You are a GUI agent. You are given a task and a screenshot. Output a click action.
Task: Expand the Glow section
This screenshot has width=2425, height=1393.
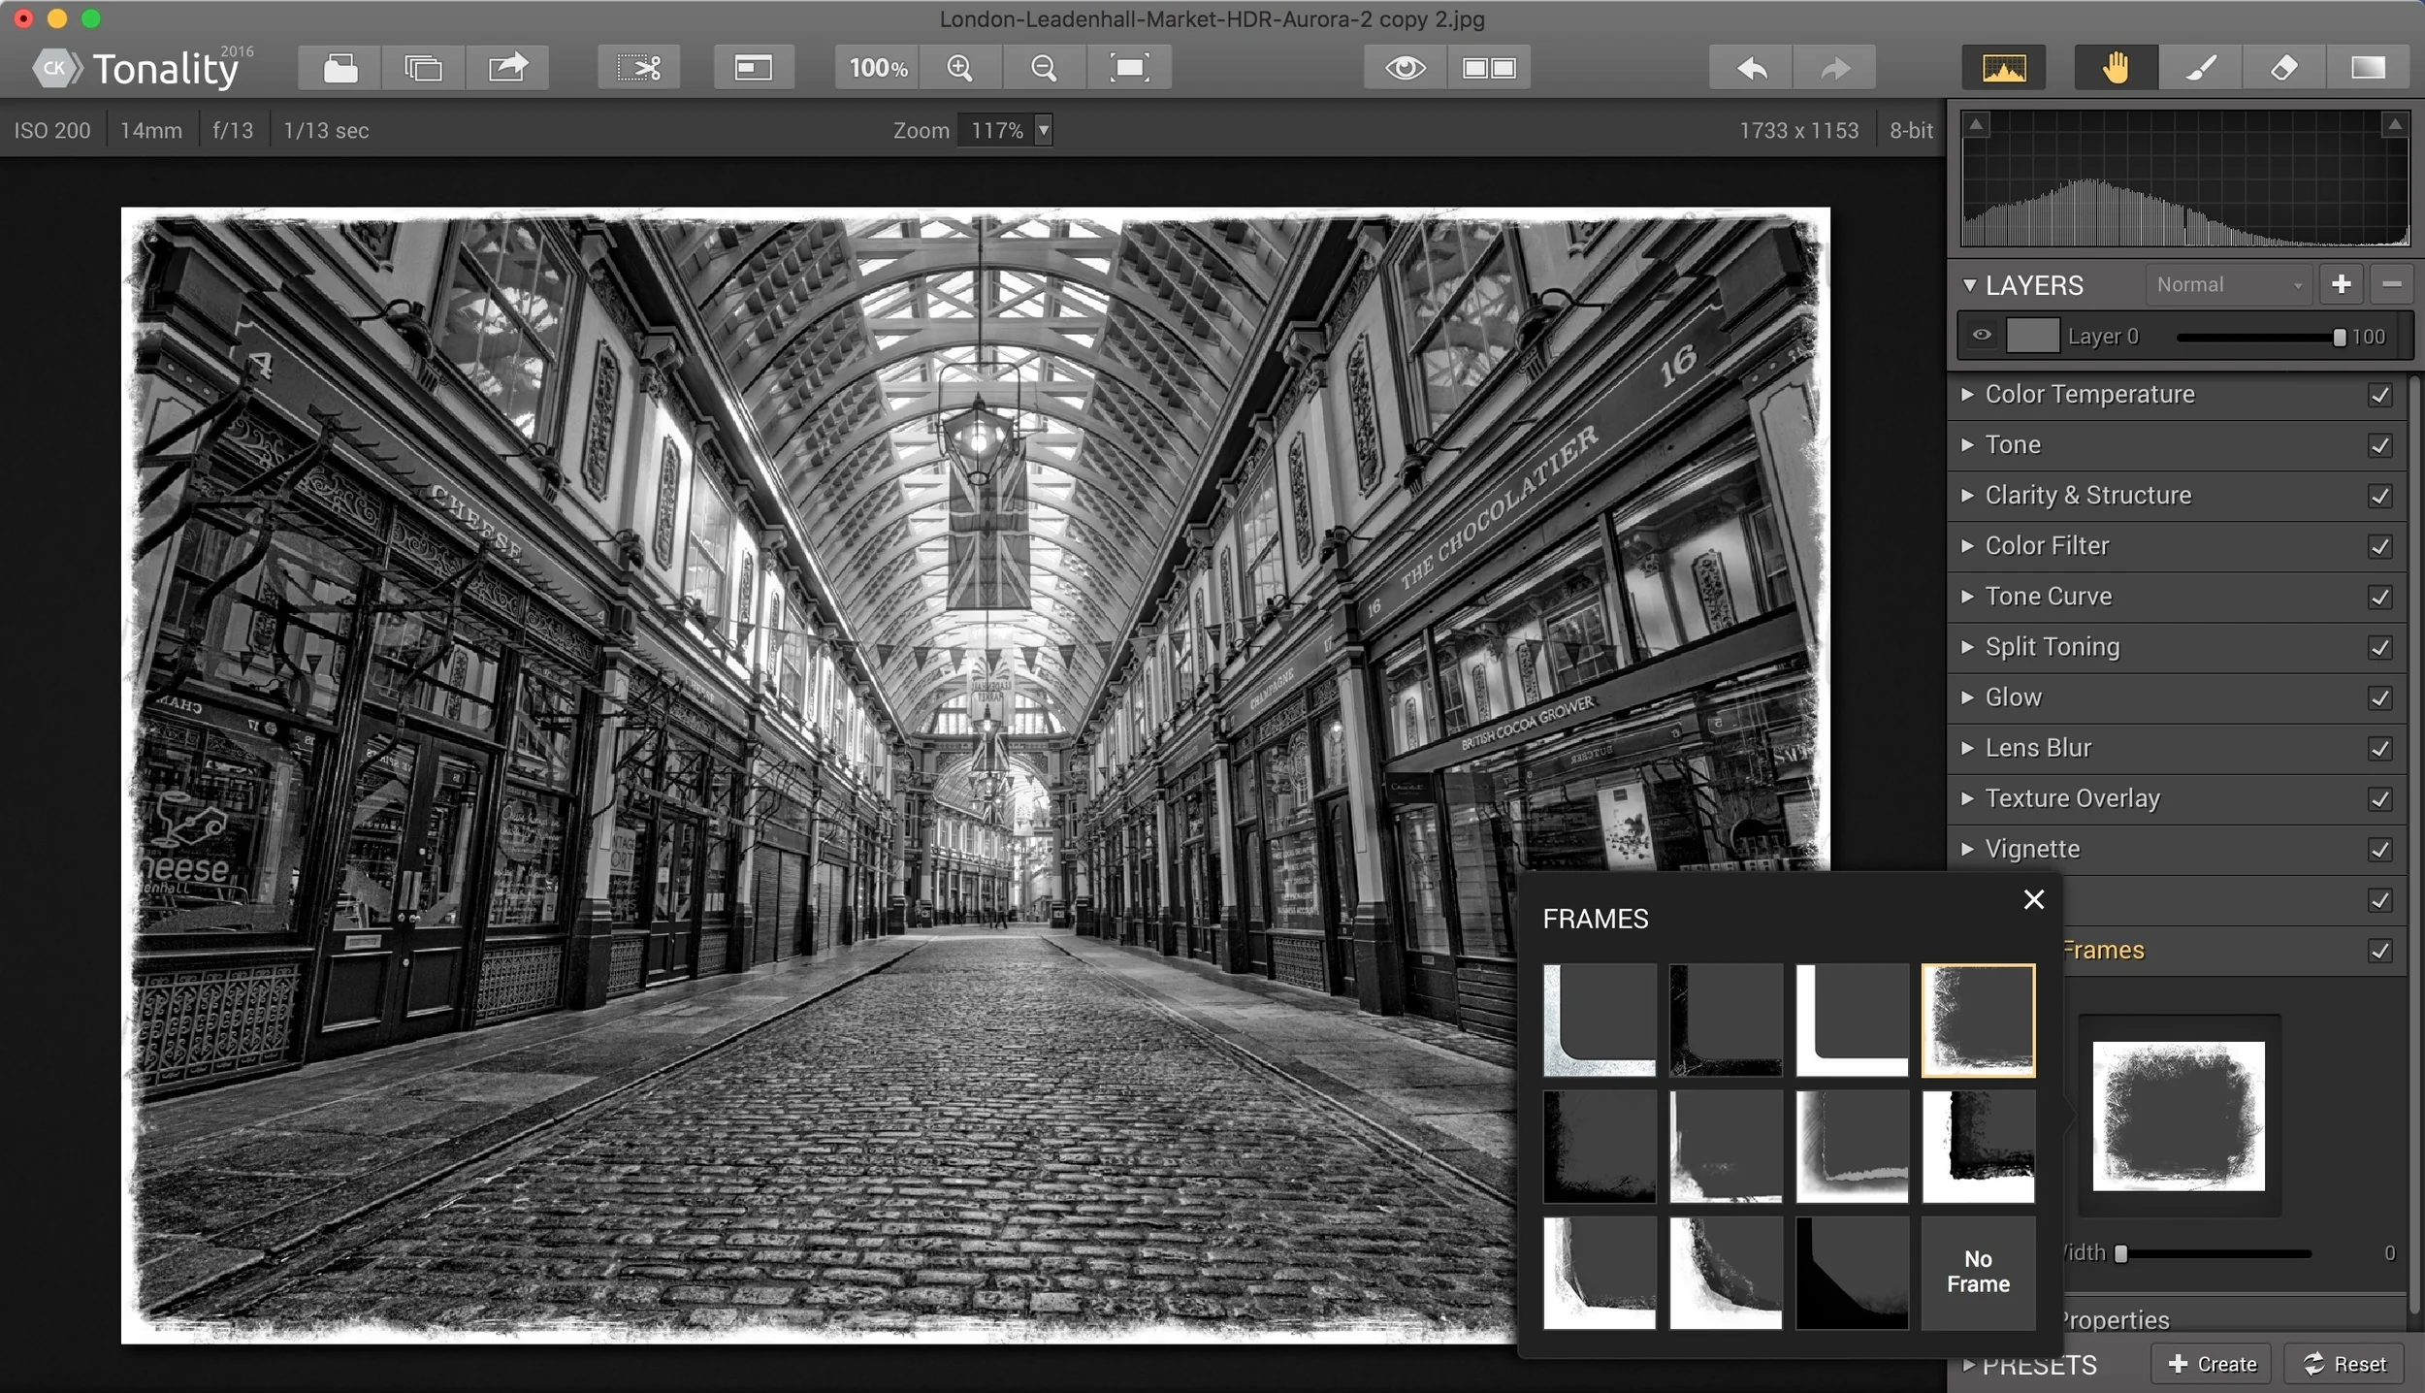[1967, 696]
